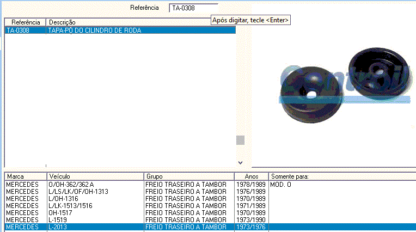Click the Referência column header
416x232 pixels.
pos(26,22)
